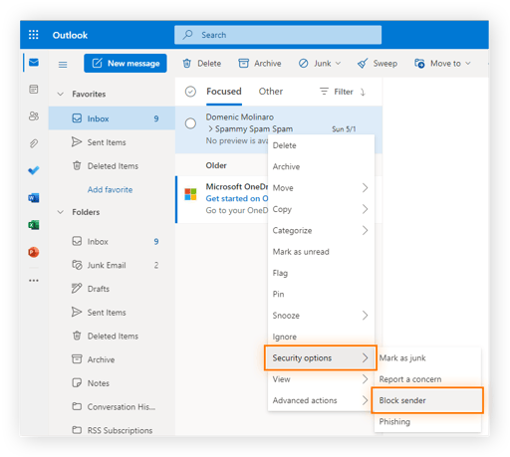Open the Files paperclip icon in left rail
This screenshot has height=457, width=510.
coord(34,143)
